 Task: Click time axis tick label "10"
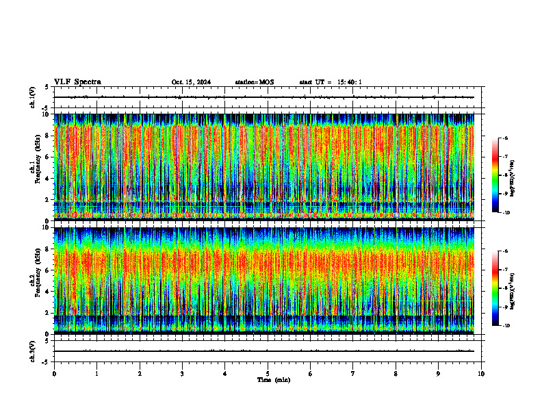click(481, 374)
